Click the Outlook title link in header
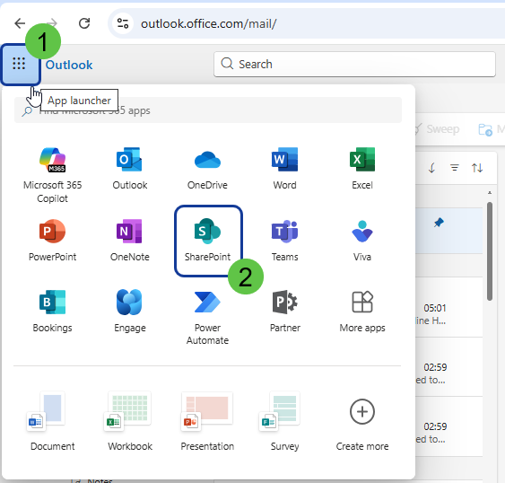This screenshot has height=483, width=505. click(x=69, y=65)
